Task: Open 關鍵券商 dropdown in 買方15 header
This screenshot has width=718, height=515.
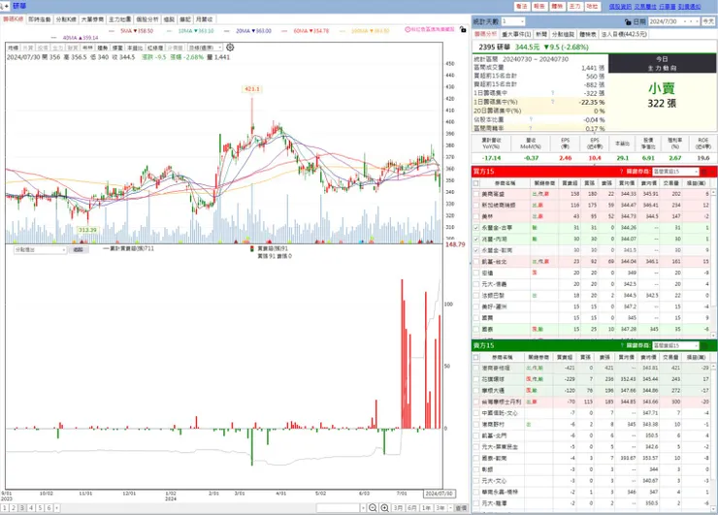Action: pos(675,172)
